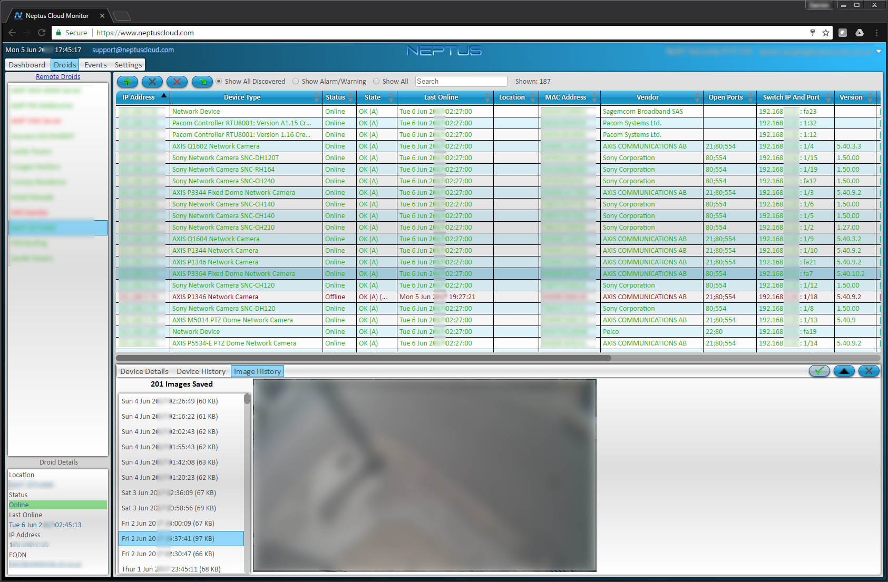
Task: Select AXIS P3364 Fixed Dome Network Camera row
Action: pos(497,273)
